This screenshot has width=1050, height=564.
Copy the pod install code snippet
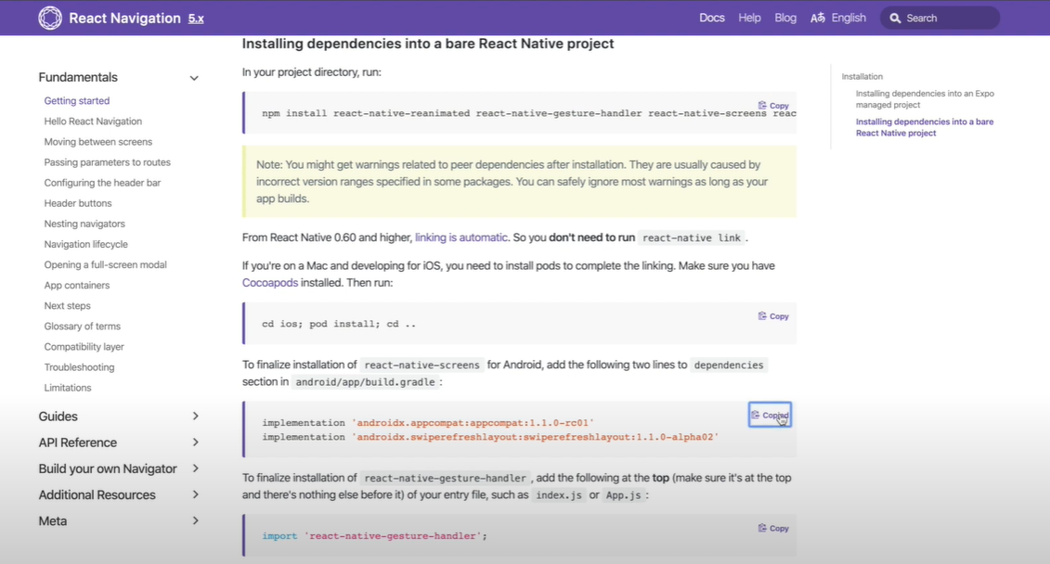772,315
